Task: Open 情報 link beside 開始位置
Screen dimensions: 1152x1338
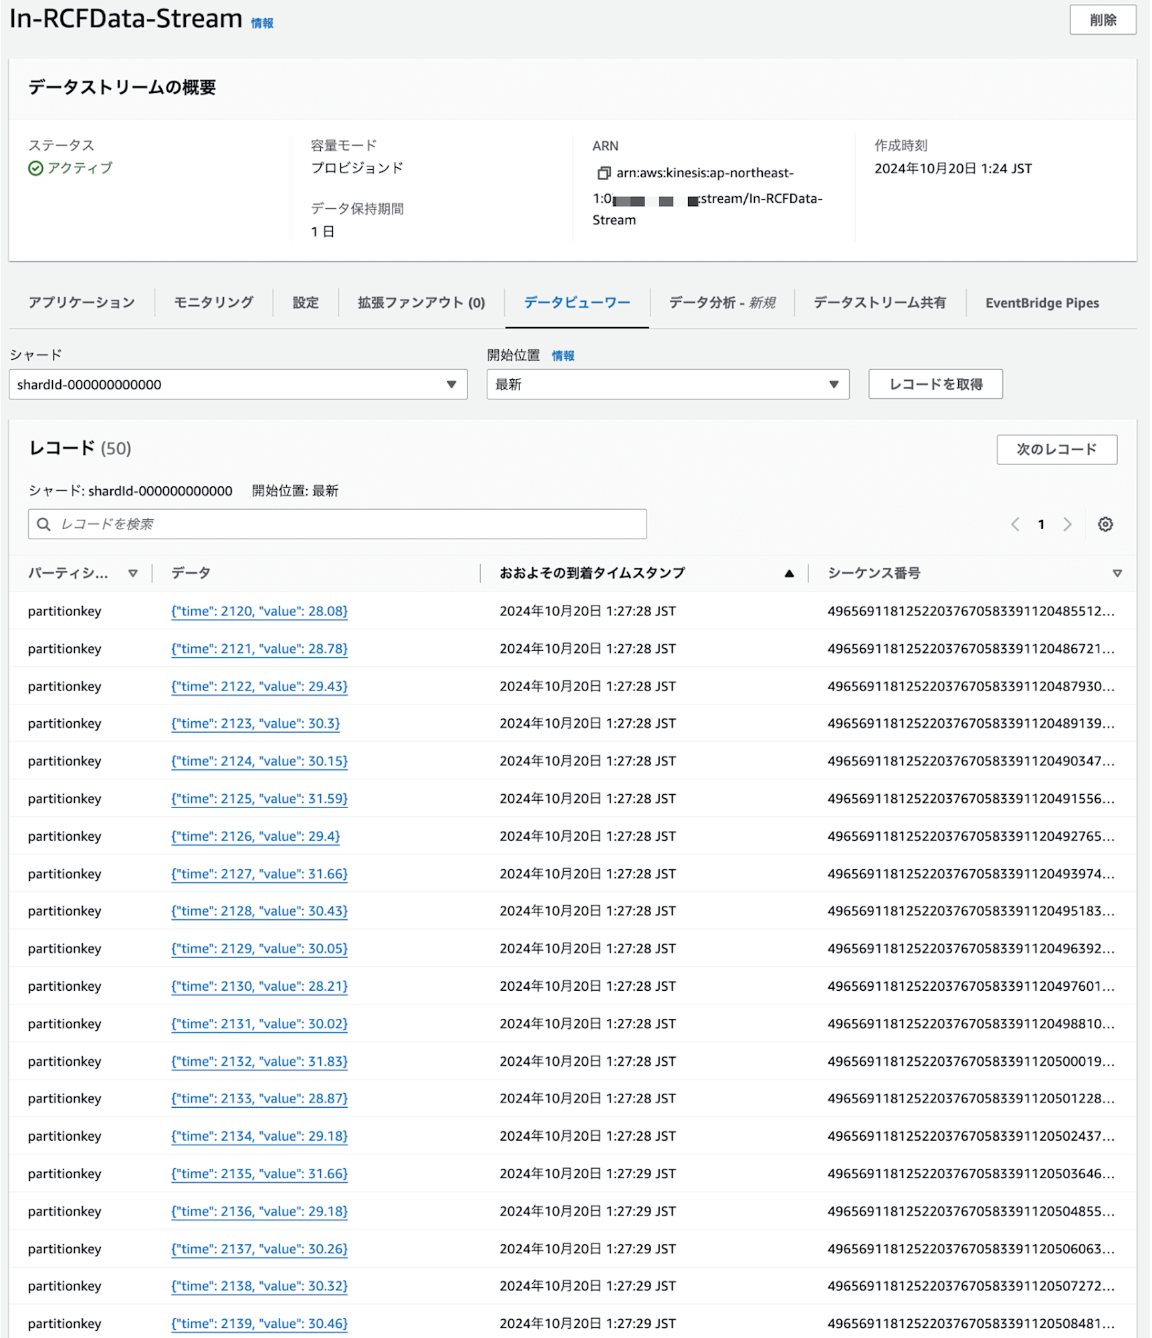Action: (564, 357)
